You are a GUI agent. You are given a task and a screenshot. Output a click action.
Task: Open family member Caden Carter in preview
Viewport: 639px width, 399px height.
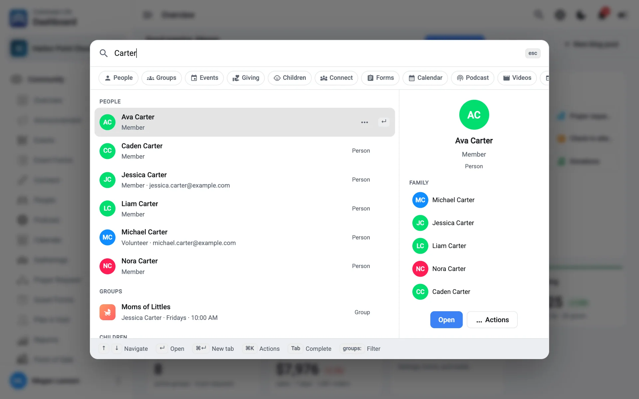474,292
